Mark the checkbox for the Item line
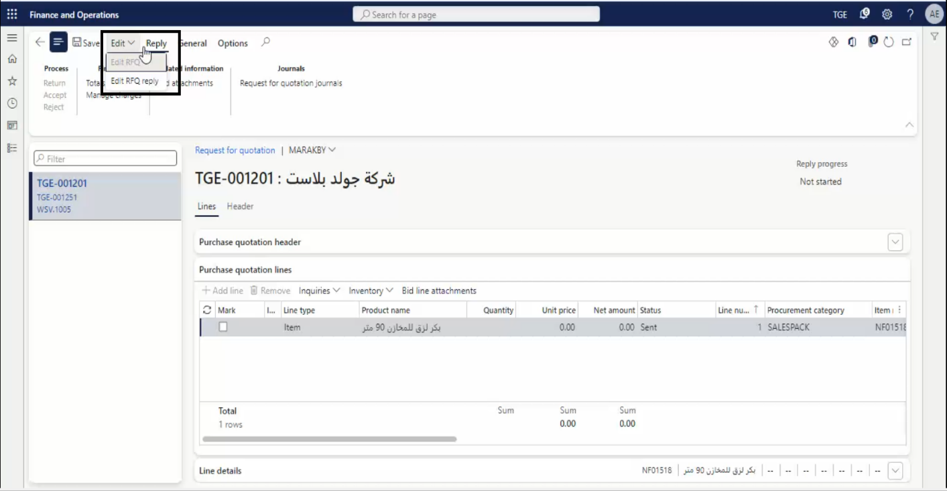 223,327
